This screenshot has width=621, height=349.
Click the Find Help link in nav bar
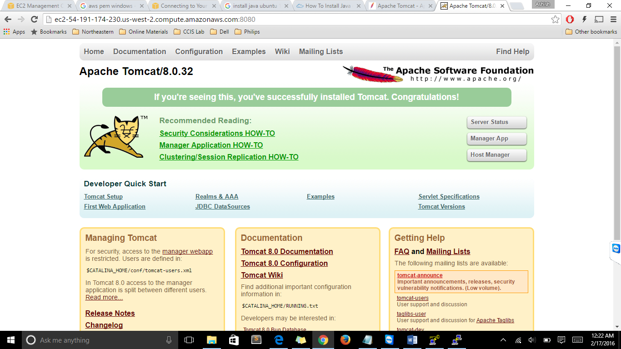513,52
